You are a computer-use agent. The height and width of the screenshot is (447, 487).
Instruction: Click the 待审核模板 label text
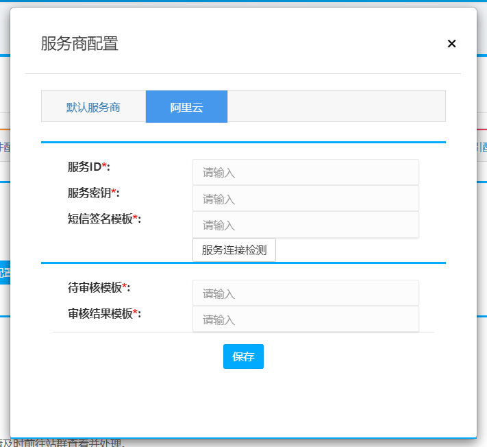[x=95, y=288]
